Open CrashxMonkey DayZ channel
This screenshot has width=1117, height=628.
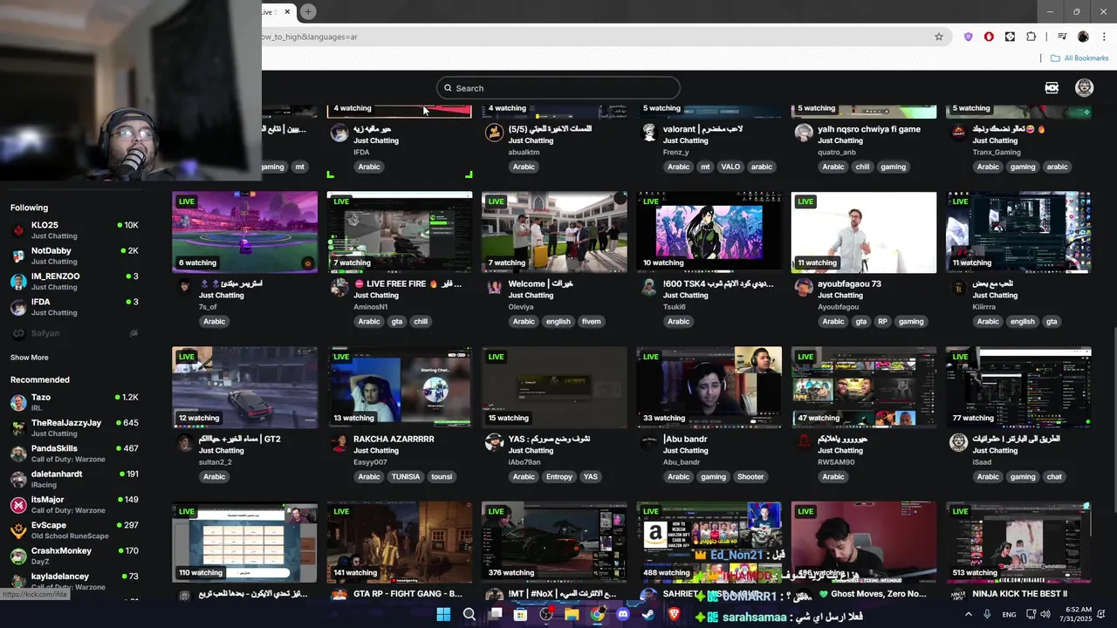pyautogui.click(x=74, y=556)
